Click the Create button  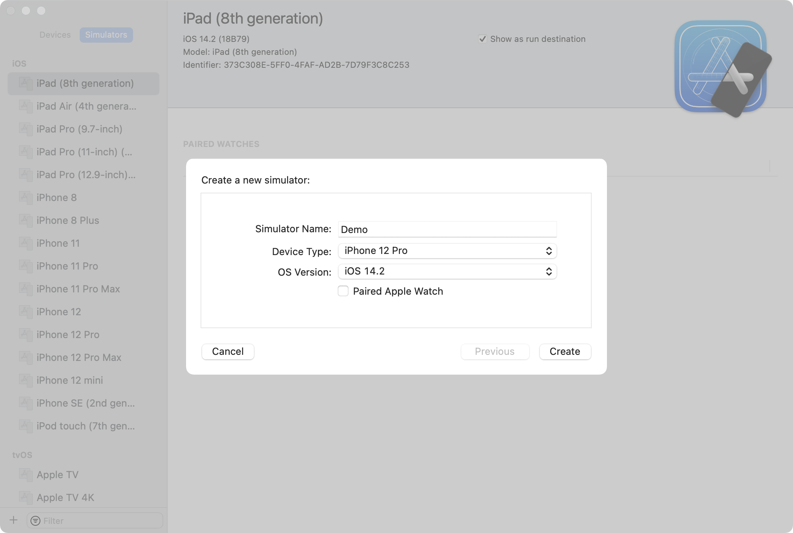click(564, 351)
